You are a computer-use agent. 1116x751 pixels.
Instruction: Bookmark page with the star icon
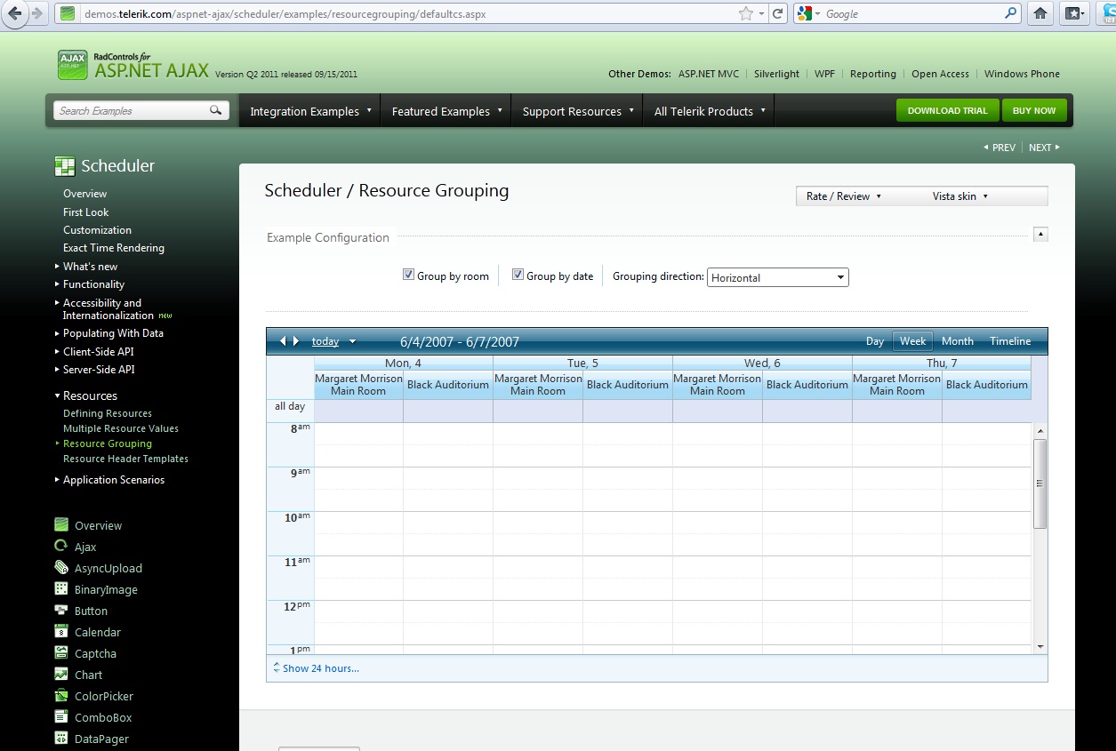(746, 13)
